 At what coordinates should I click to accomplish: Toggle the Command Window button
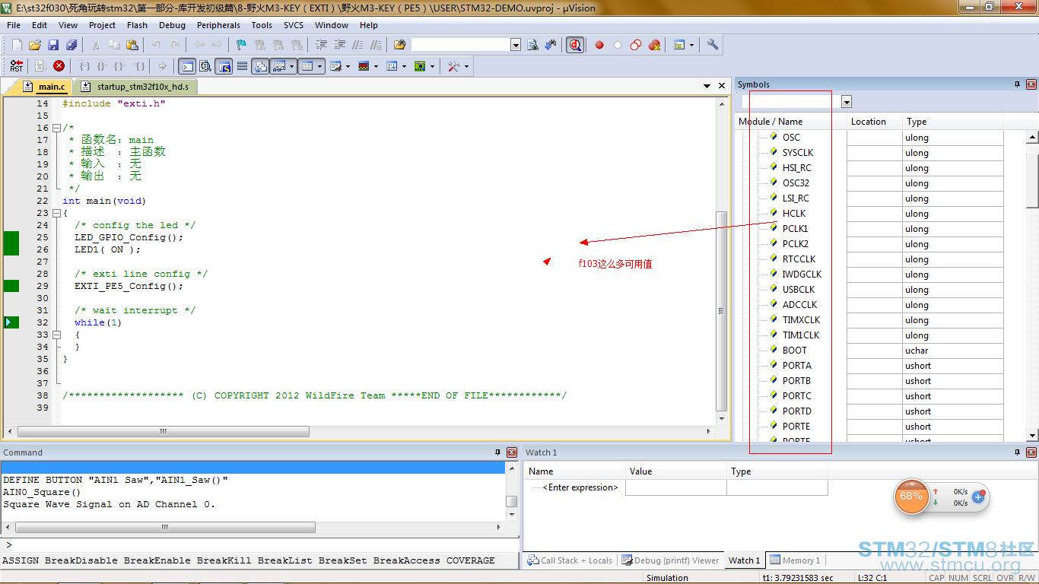click(x=186, y=66)
